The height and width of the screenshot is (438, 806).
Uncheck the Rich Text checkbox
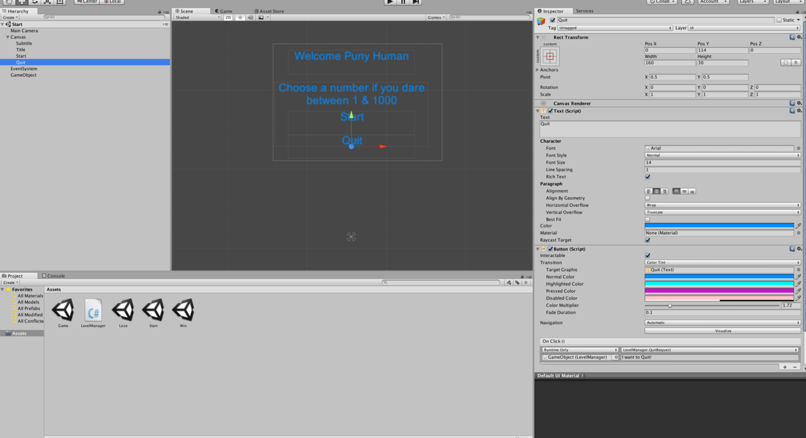[x=647, y=177]
